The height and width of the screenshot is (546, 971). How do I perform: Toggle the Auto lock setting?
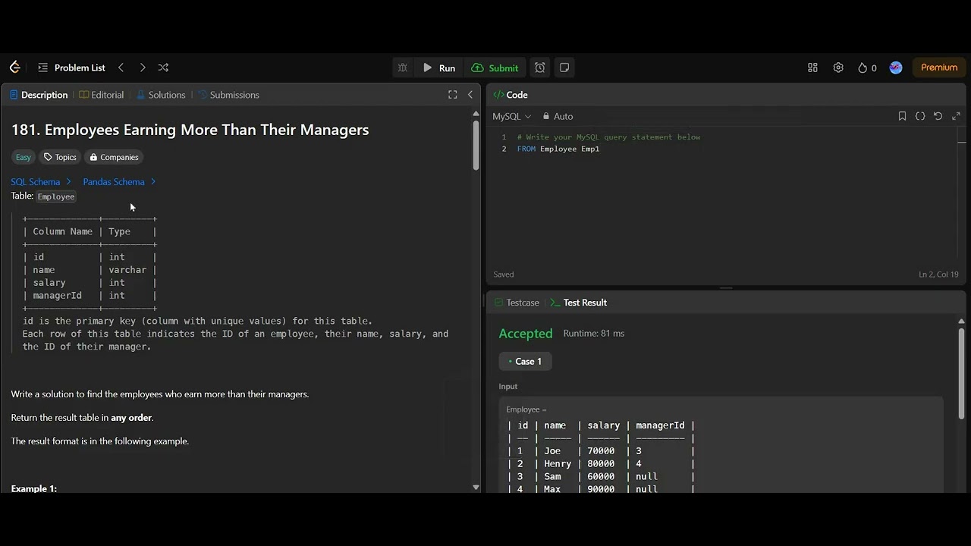tap(558, 116)
